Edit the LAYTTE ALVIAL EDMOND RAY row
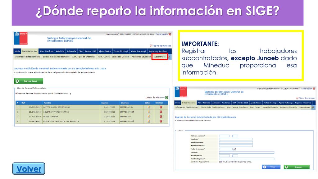The image size is (318, 179). [x=149, y=107]
